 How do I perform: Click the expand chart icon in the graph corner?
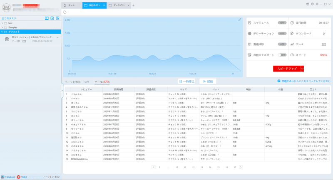(240, 20)
